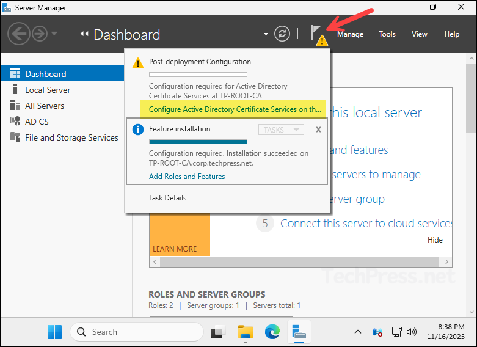
Task: Open Microsoft Edge from taskbar
Action: click(272, 332)
